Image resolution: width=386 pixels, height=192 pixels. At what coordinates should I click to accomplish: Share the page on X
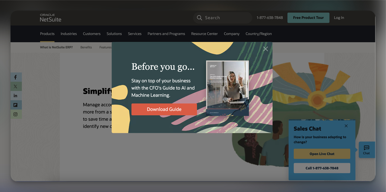click(15, 86)
